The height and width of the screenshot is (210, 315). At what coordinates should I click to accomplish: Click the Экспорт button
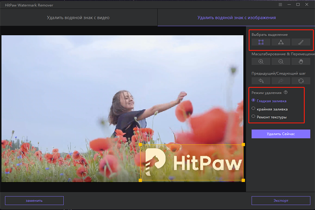281,200
